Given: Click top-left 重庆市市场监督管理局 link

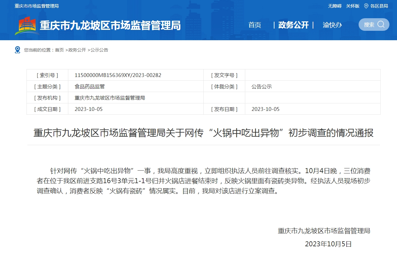Looking at the screenshot, I should point(37,6).
